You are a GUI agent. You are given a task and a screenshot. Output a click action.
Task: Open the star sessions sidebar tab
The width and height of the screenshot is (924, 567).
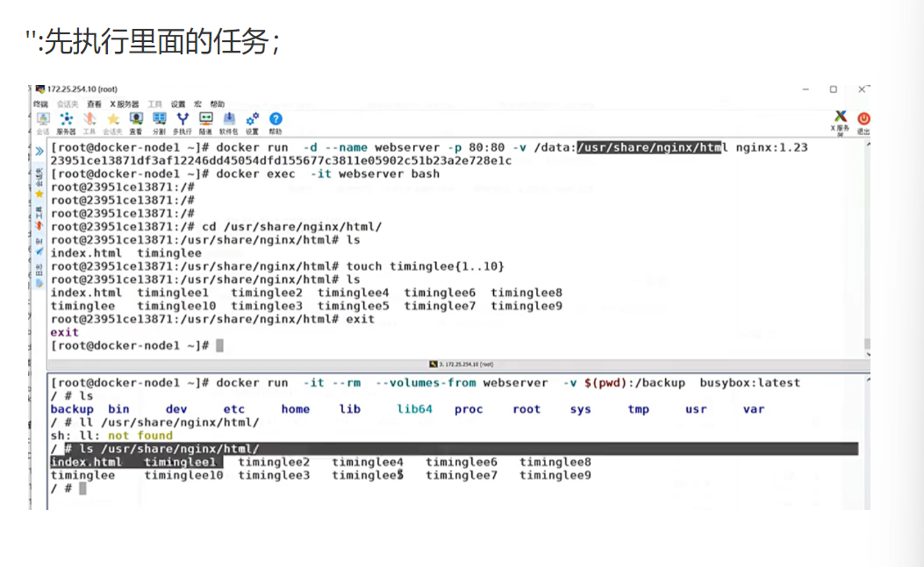(x=39, y=184)
